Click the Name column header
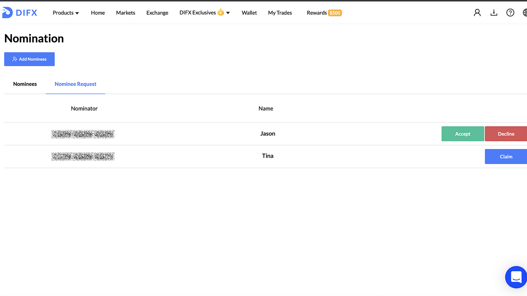The height and width of the screenshot is (296, 527). (x=266, y=109)
